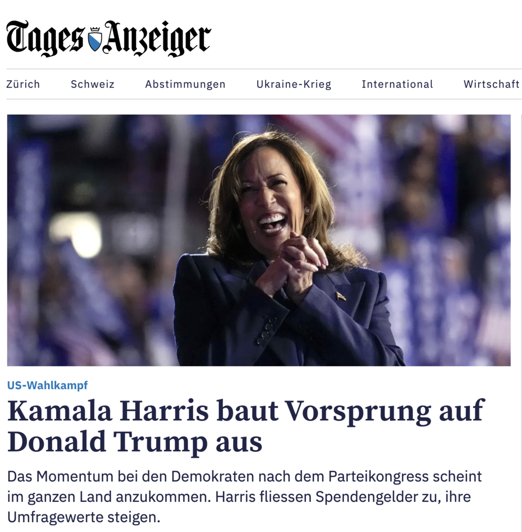Screen dimensions: 522x532
Task: Open the article's lead photo
Action: click(x=259, y=240)
